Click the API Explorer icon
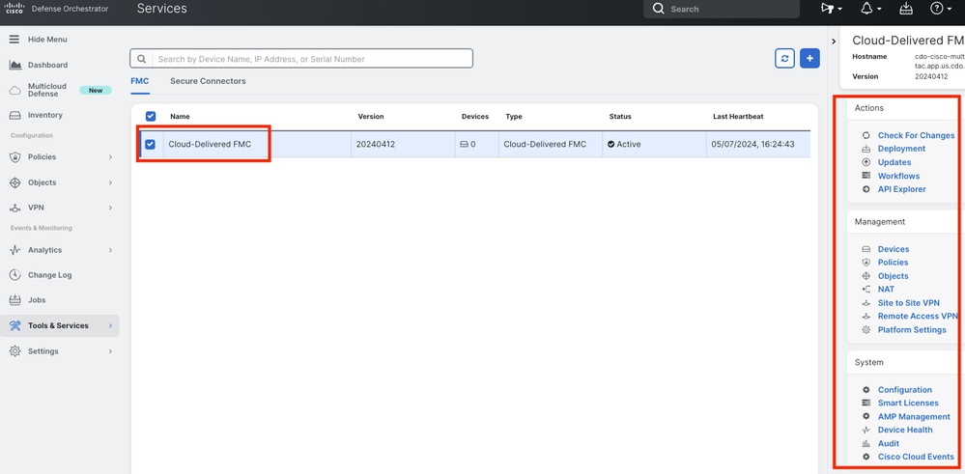Screen dimensions: 965x474 (x=866, y=189)
